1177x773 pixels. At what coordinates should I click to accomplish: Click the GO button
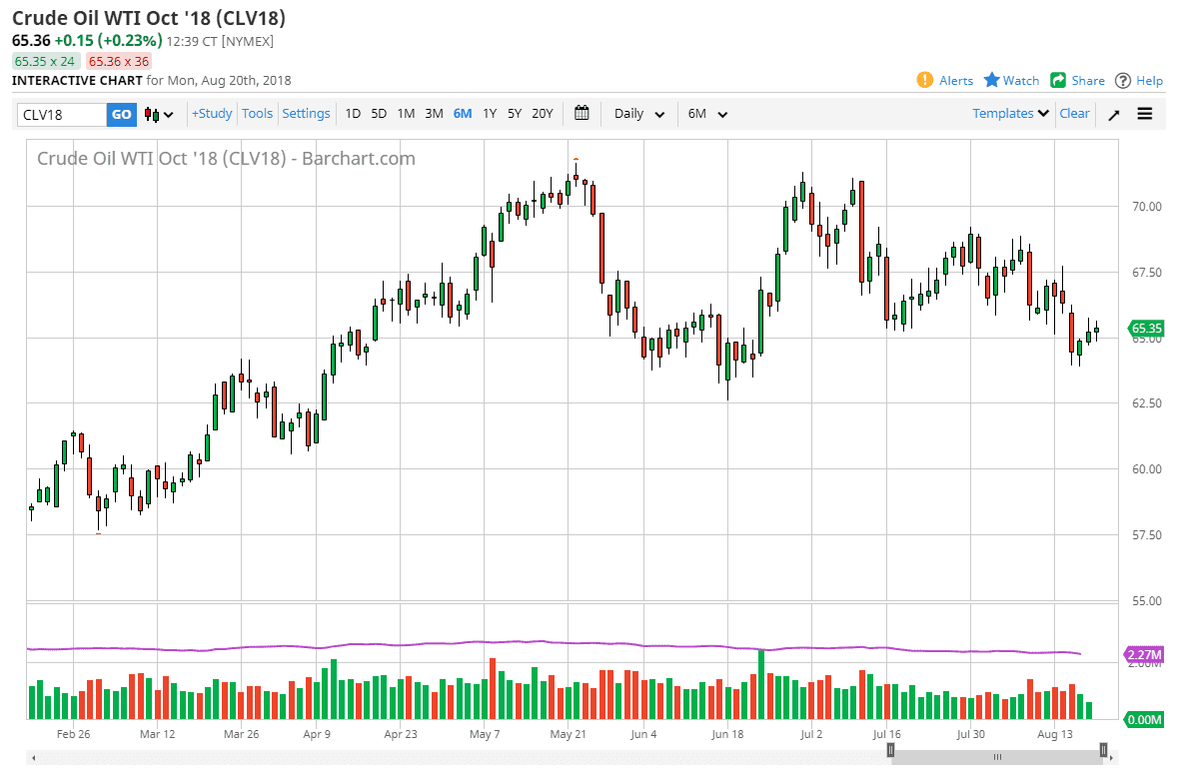(x=121, y=114)
